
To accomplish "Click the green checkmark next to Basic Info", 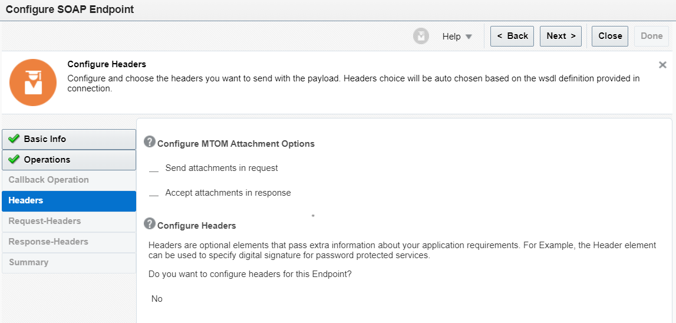I will 14,139.
